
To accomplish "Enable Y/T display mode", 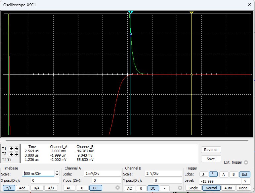I will coord(9,188).
